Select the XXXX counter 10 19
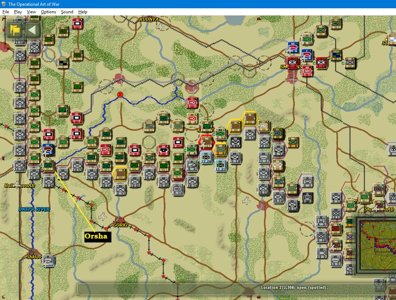 tap(149, 127)
